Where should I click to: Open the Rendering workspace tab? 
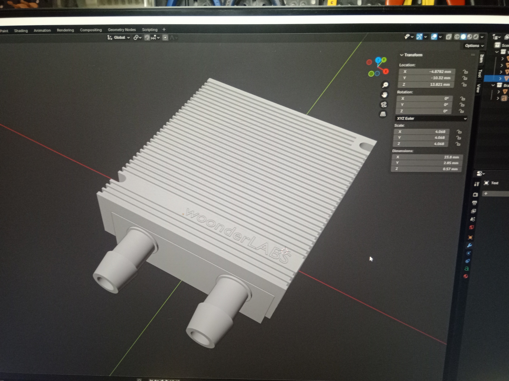coord(65,30)
